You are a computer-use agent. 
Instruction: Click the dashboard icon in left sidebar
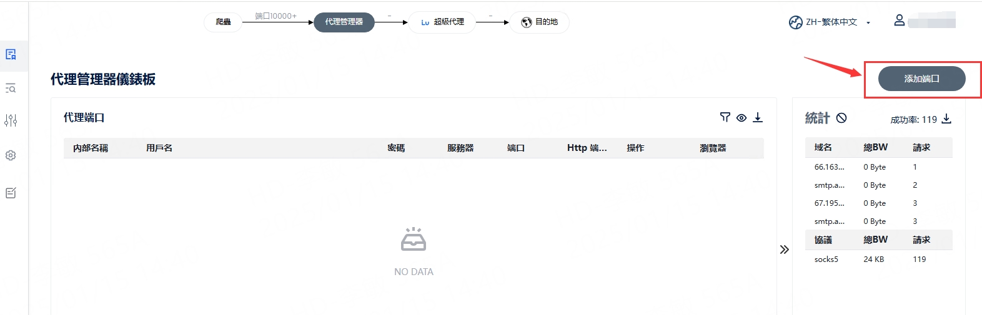point(11,55)
